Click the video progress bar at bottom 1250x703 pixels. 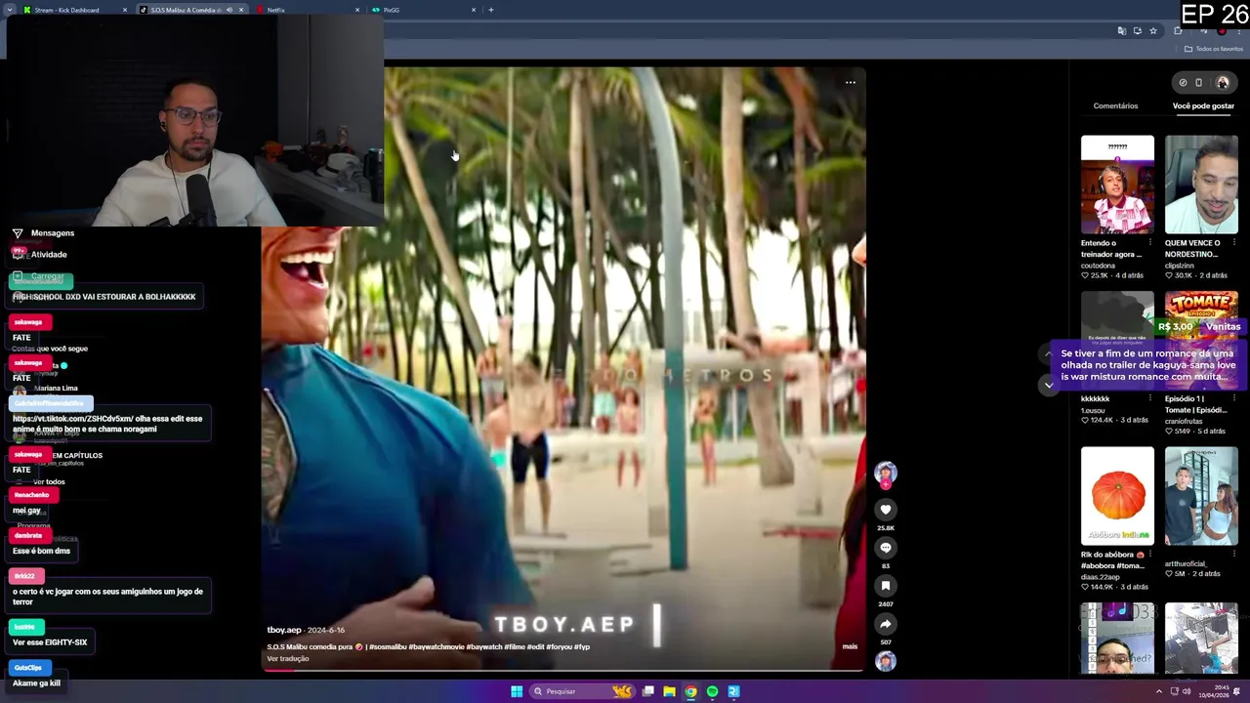[563, 670]
